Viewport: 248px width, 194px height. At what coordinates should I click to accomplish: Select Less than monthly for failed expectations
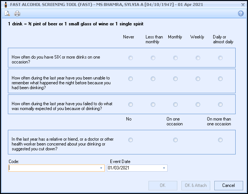tap(153, 104)
